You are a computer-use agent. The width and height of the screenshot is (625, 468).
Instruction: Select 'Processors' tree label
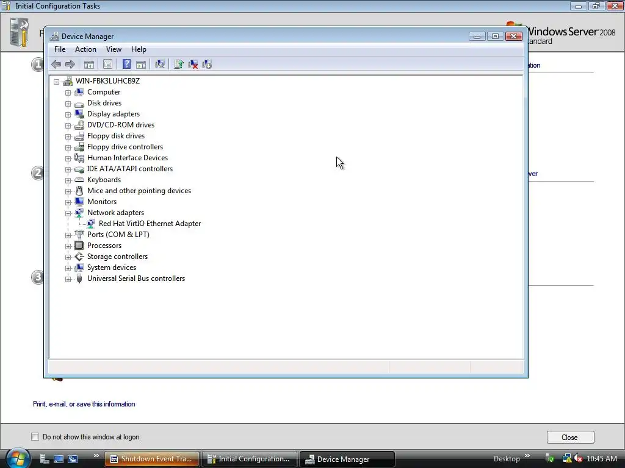[104, 246]
